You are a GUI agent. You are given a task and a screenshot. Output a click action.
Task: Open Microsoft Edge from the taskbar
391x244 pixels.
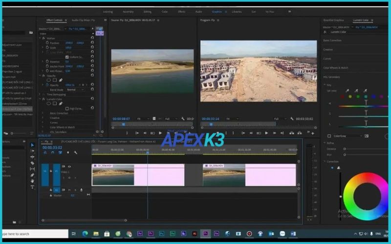[84, 234]
